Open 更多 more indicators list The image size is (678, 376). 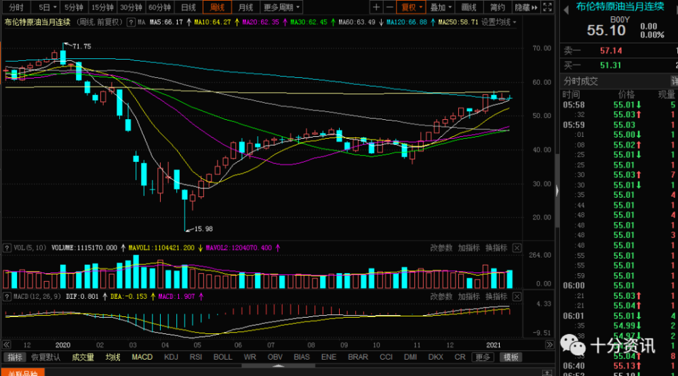pyautogui.click(x=483, y=358)
